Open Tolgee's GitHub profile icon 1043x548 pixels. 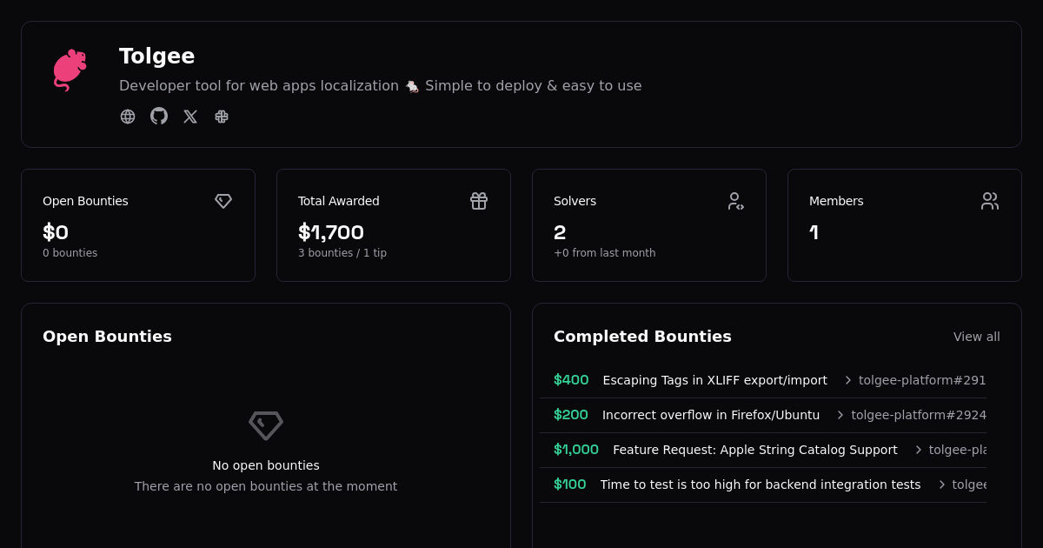click(x=159, y=117)
